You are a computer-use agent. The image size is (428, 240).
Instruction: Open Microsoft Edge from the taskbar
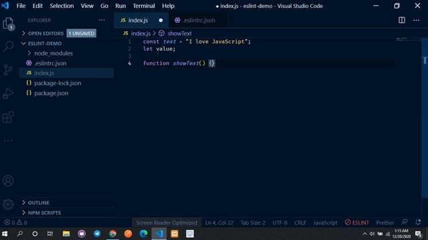pos(144,234)
